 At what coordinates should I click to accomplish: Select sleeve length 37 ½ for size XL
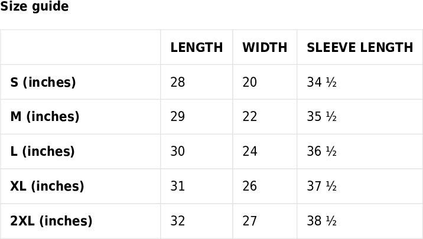coord(321,186)
